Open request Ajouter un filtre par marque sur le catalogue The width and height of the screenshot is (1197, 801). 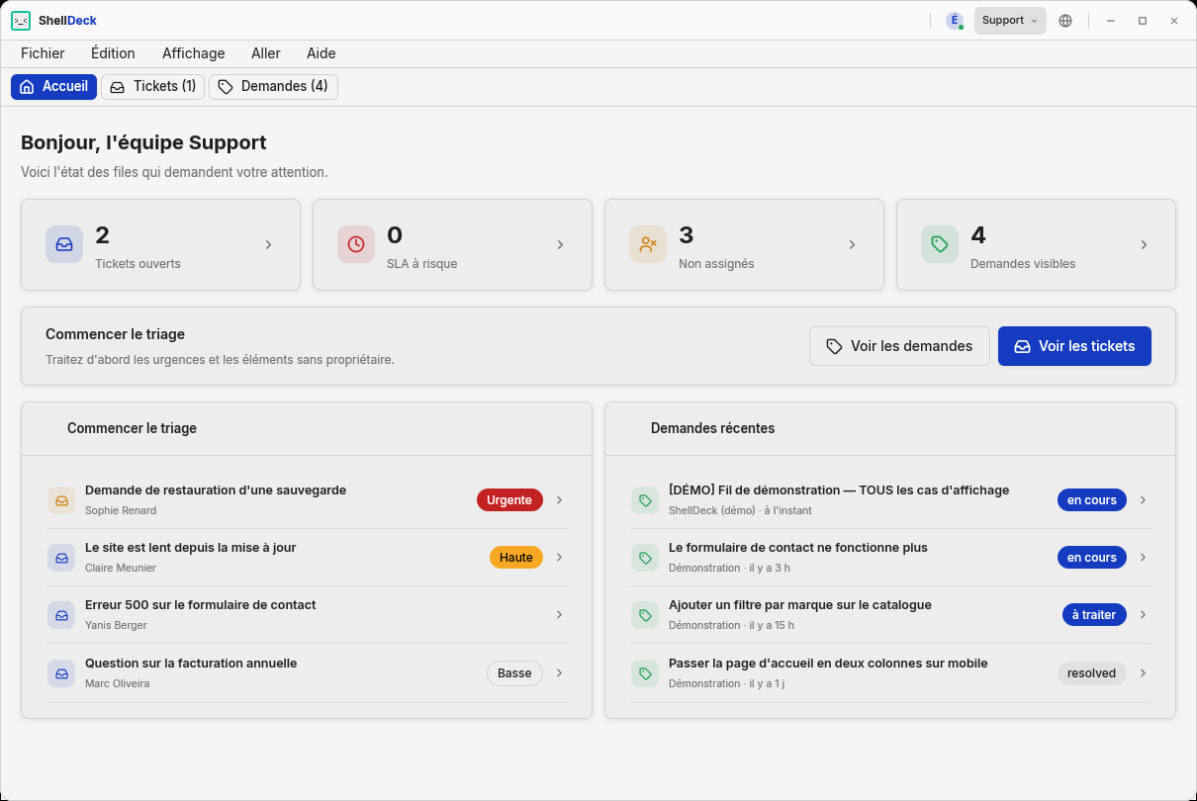[890, 615]
